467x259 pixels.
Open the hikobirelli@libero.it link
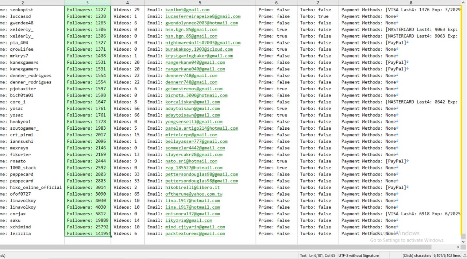coord(192,188)
